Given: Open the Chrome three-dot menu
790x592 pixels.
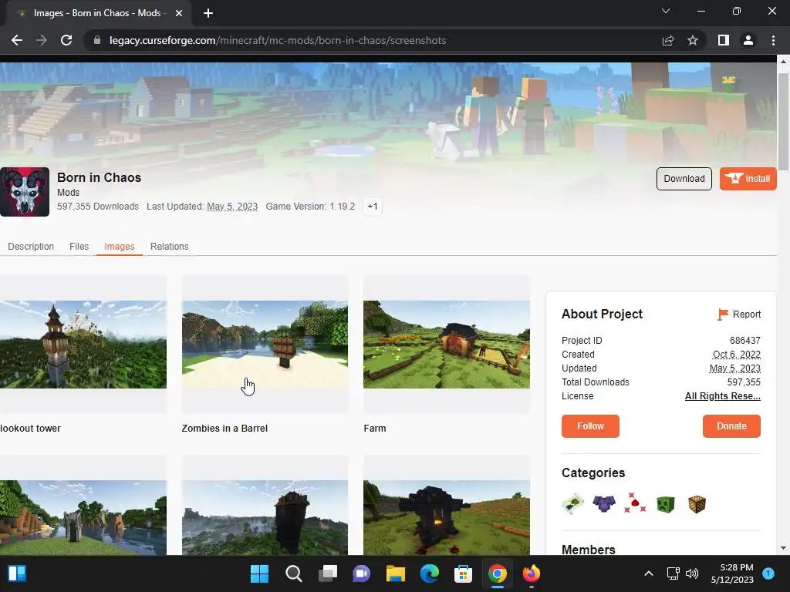Looking at the screenshot, I should coord(773,40).
